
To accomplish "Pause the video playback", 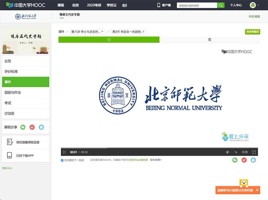I will click(64, 152).
